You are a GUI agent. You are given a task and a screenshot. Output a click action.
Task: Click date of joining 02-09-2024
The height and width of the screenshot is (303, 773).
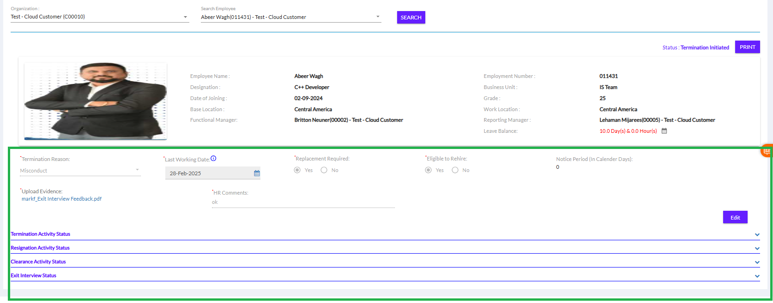[308, 99]
